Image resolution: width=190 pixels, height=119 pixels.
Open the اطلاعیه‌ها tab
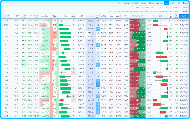(135, 3)
